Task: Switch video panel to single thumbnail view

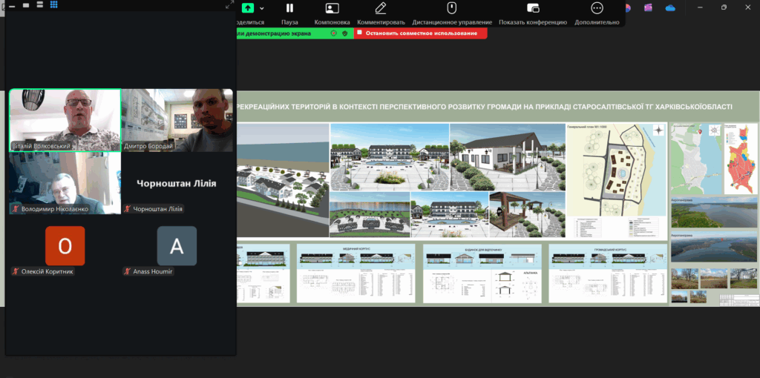Action: pos(25,4)
